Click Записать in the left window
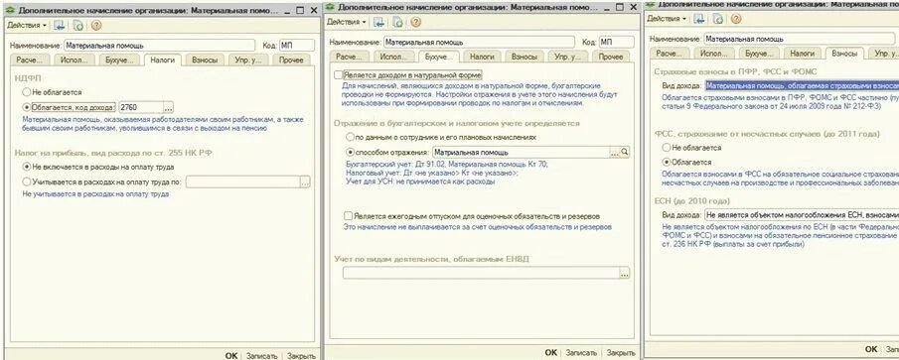Image resolution: width=899 pixels, height=360 pixels. click(261, 355)
